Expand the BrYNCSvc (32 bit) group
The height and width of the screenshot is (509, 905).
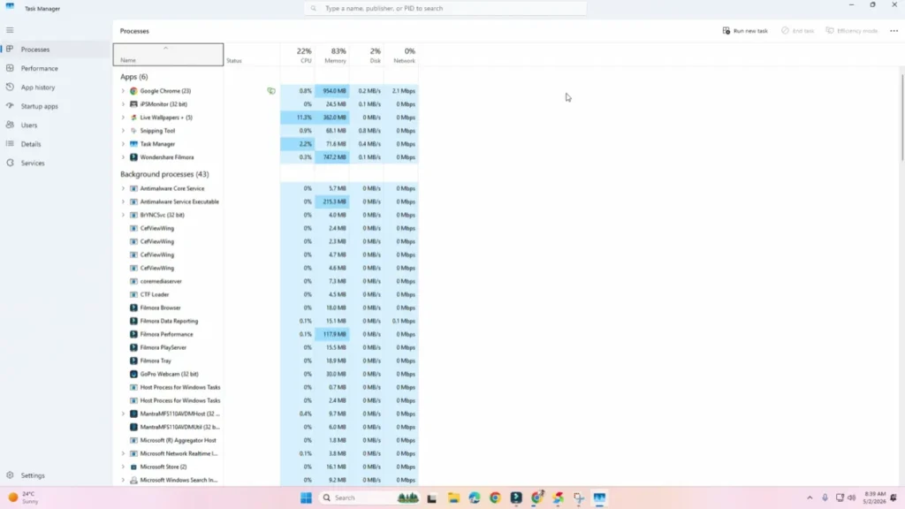tap(123, 215)
